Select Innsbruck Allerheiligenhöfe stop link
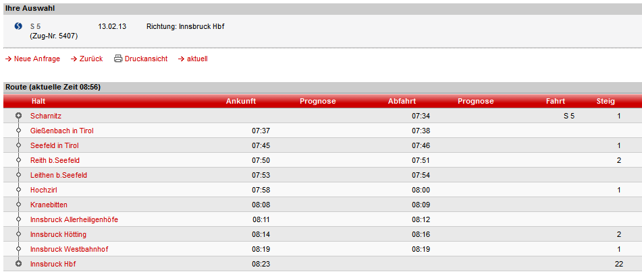Image resolution: width=642 pixels, height=280 pixels. 74,219
